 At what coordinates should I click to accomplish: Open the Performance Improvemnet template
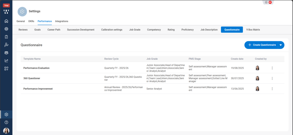pos(38,89)
